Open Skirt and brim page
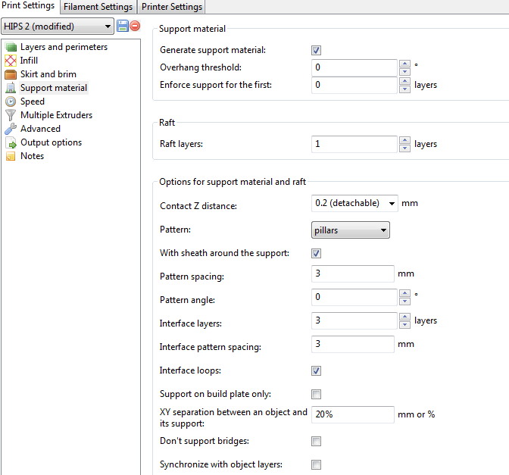Image resolution: width=509 pixels, height=475 pixels. click(48, 74)
